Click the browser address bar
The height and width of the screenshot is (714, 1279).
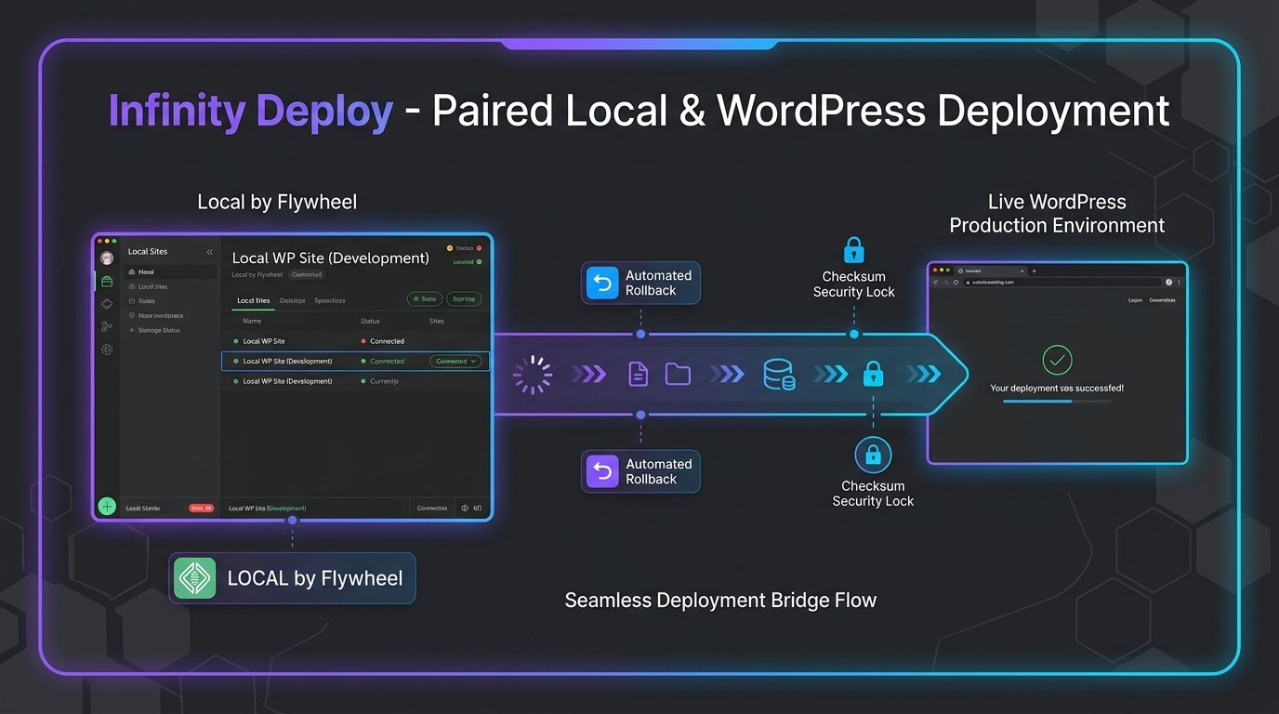pyautogui.click(x=1061, y=282)
